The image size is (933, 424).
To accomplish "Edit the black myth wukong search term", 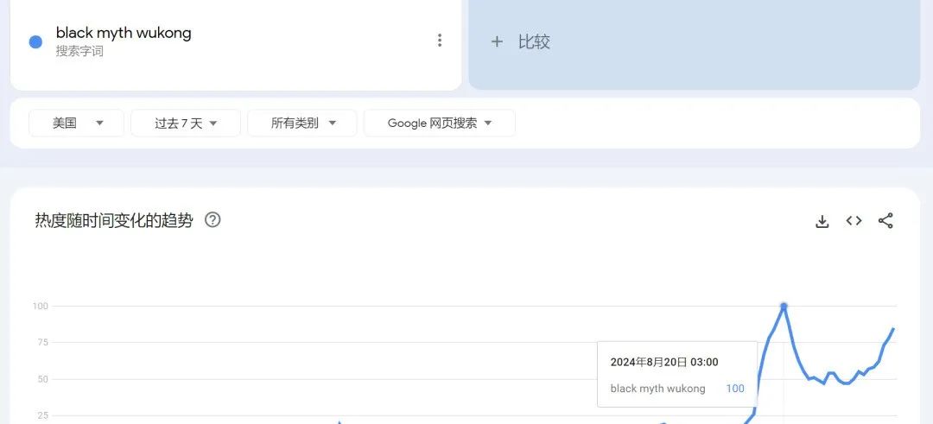I will point(124,33).
